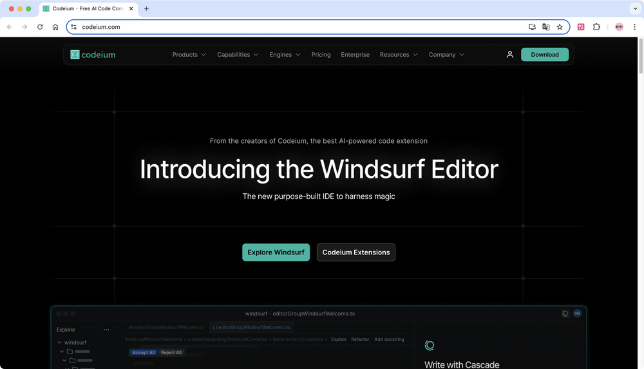The height and width of the screenshot is (369, 644).
Task: Open a new browser tab
Action: pyautogui.click(x=146, y=9)
